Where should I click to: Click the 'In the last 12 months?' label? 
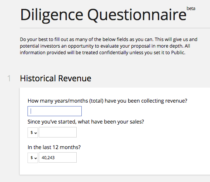coord(54,147)
